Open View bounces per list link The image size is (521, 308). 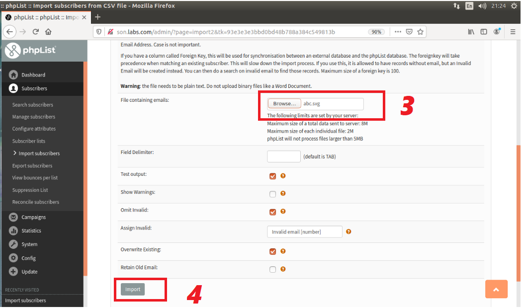pos(35,177)
